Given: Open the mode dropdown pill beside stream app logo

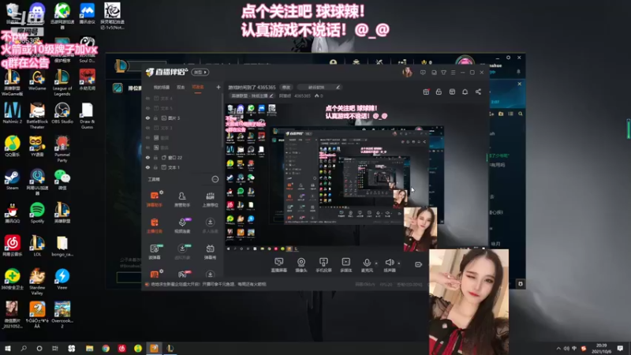Looking at the screenshot, I should click(x=200, y=72).
